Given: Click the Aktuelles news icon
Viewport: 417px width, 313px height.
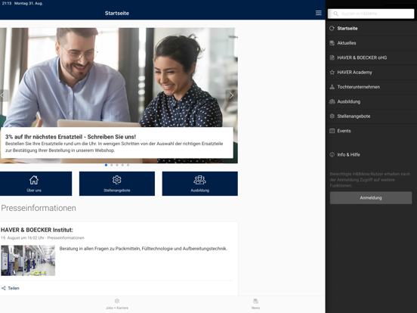Looking at the screenshot, I should (332, 43).
